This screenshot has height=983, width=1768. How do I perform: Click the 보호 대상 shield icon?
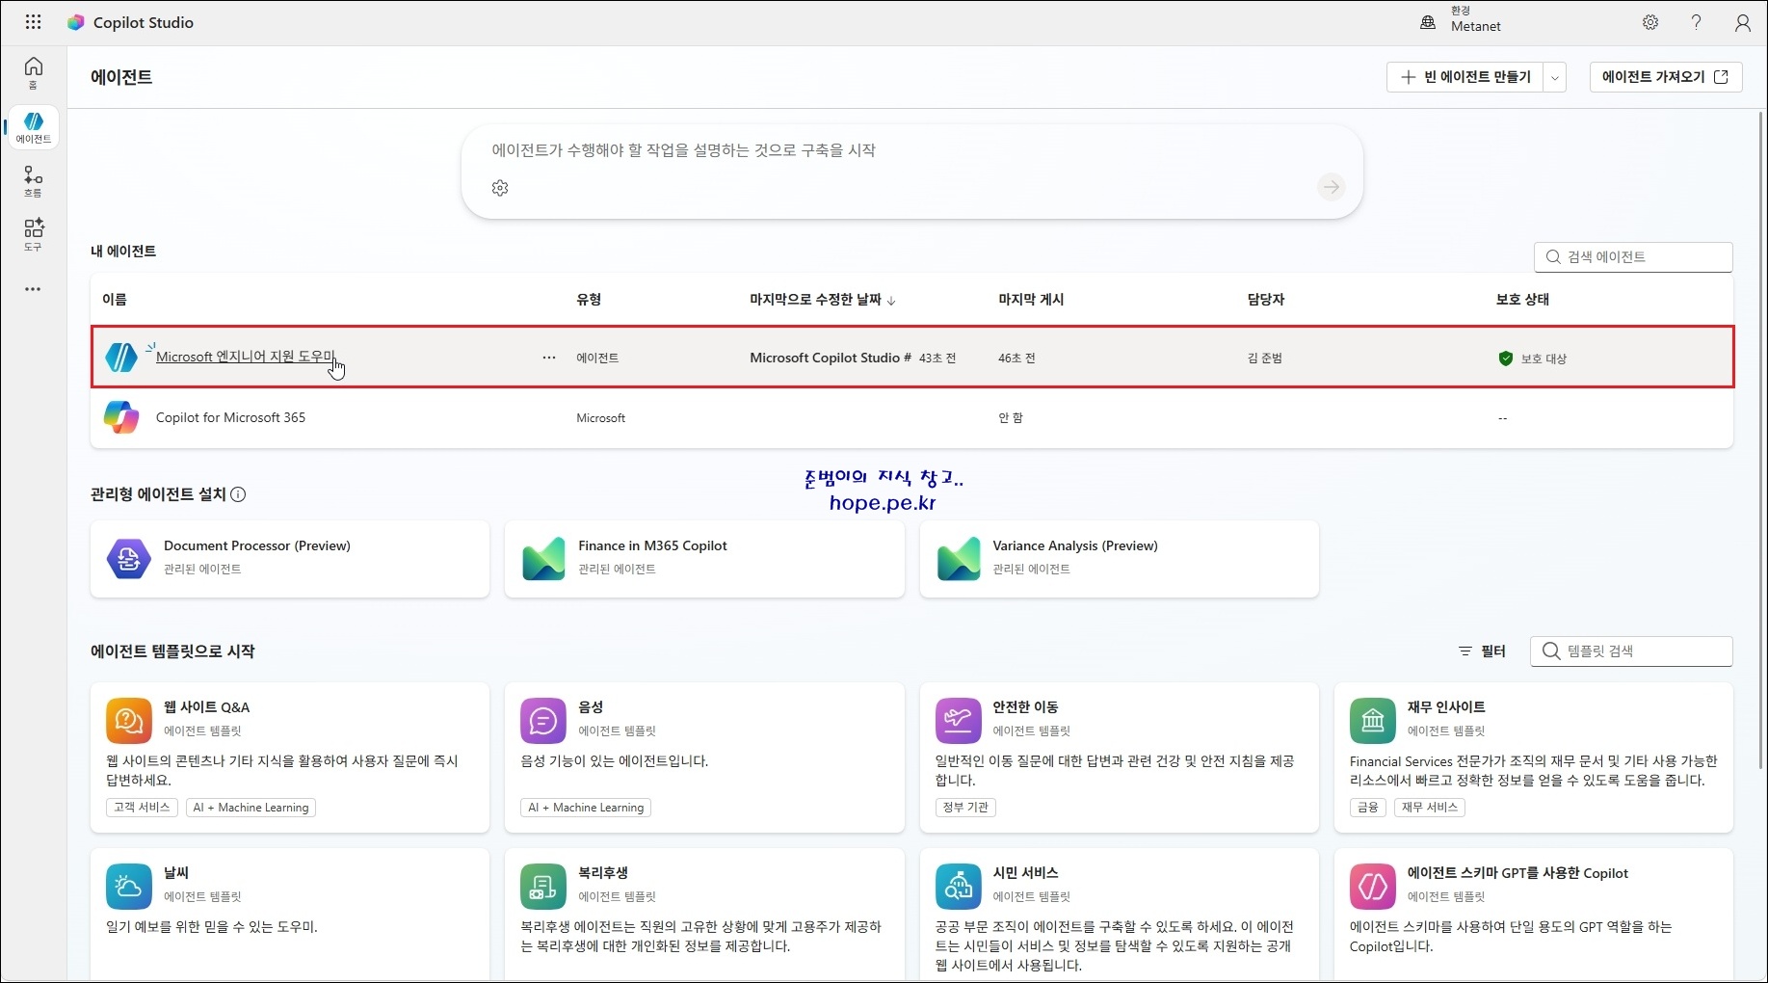pos(1506,359)
